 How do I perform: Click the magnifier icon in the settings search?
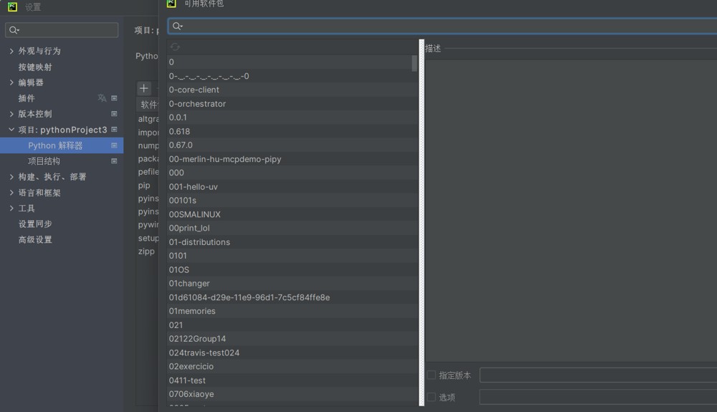pos(14,30)
